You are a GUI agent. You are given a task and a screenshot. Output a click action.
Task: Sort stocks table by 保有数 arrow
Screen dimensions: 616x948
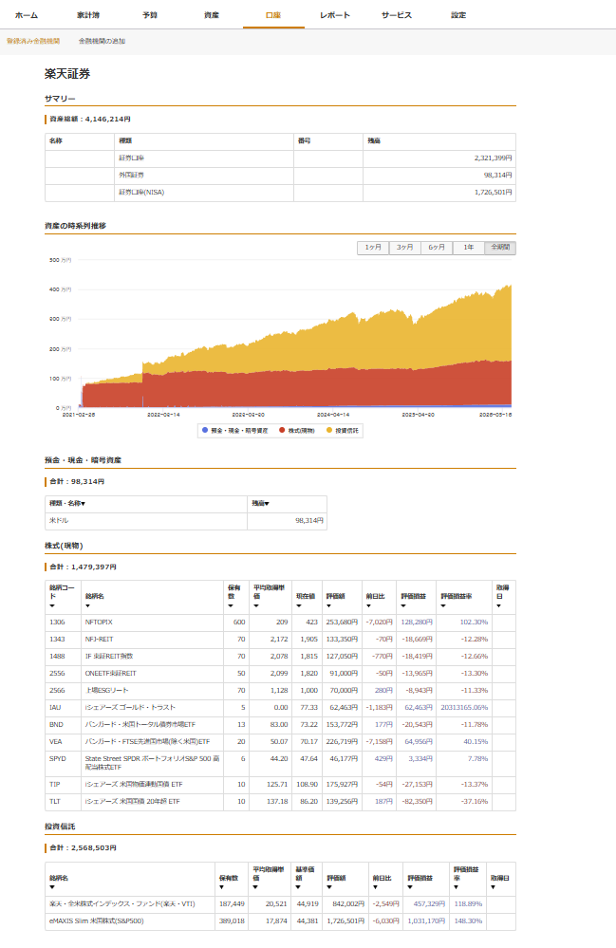point(231,605)
